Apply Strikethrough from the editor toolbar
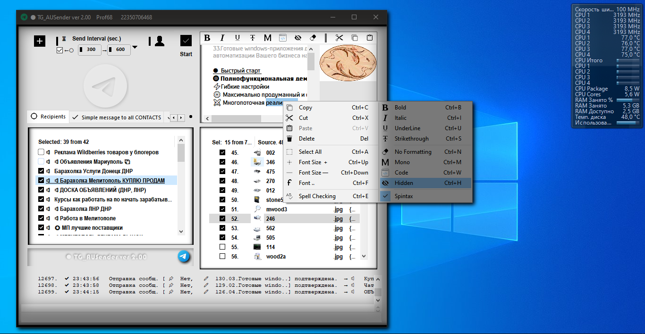Image resolution: width=645 pixels, height=334 pixels. 253,38
